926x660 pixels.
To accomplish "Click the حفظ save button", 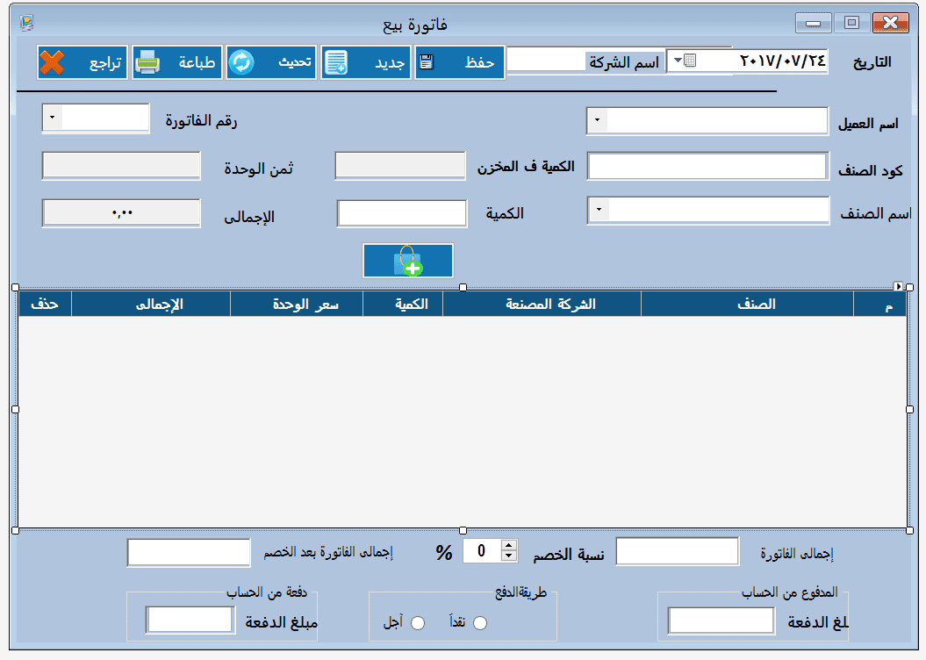I will pos(459,62).
